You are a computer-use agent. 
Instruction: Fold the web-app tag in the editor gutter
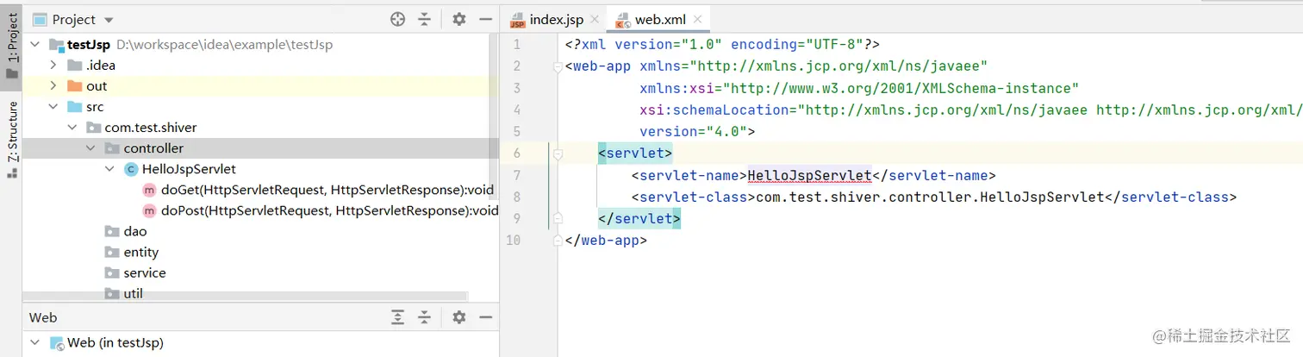click(x=558, y=67)
